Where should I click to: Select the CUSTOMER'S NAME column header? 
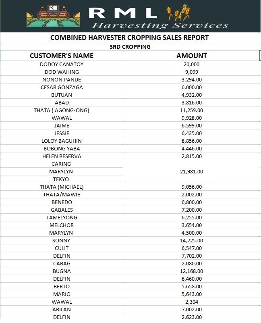pyautogui.click(x=62, y=56)
